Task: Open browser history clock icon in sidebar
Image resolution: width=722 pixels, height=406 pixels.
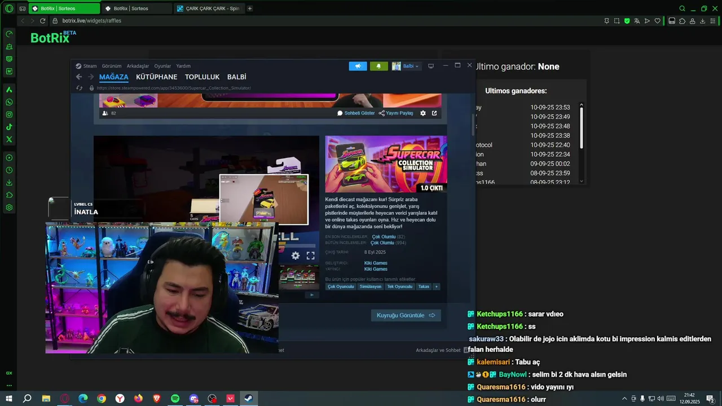Action: pos(9,170)
